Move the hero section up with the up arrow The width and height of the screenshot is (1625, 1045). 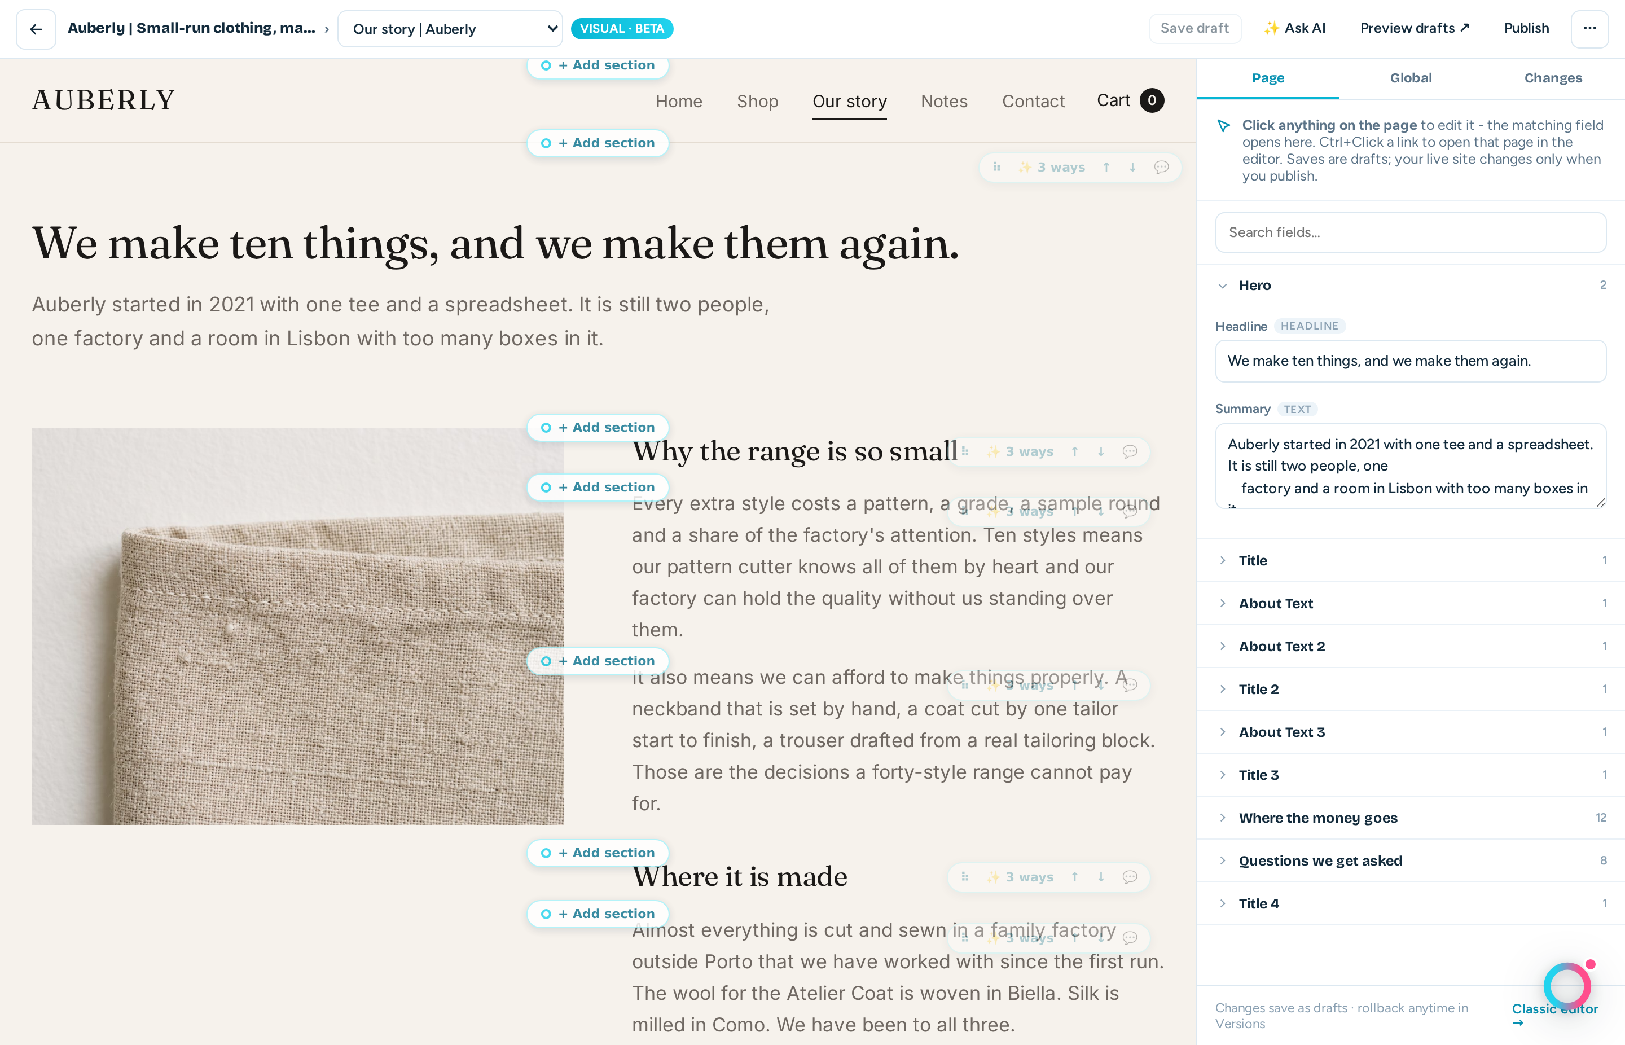pos(1106,167)
